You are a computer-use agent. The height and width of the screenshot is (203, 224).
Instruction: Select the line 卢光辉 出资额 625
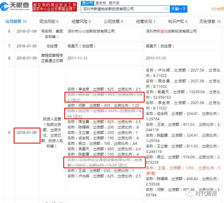104,176
